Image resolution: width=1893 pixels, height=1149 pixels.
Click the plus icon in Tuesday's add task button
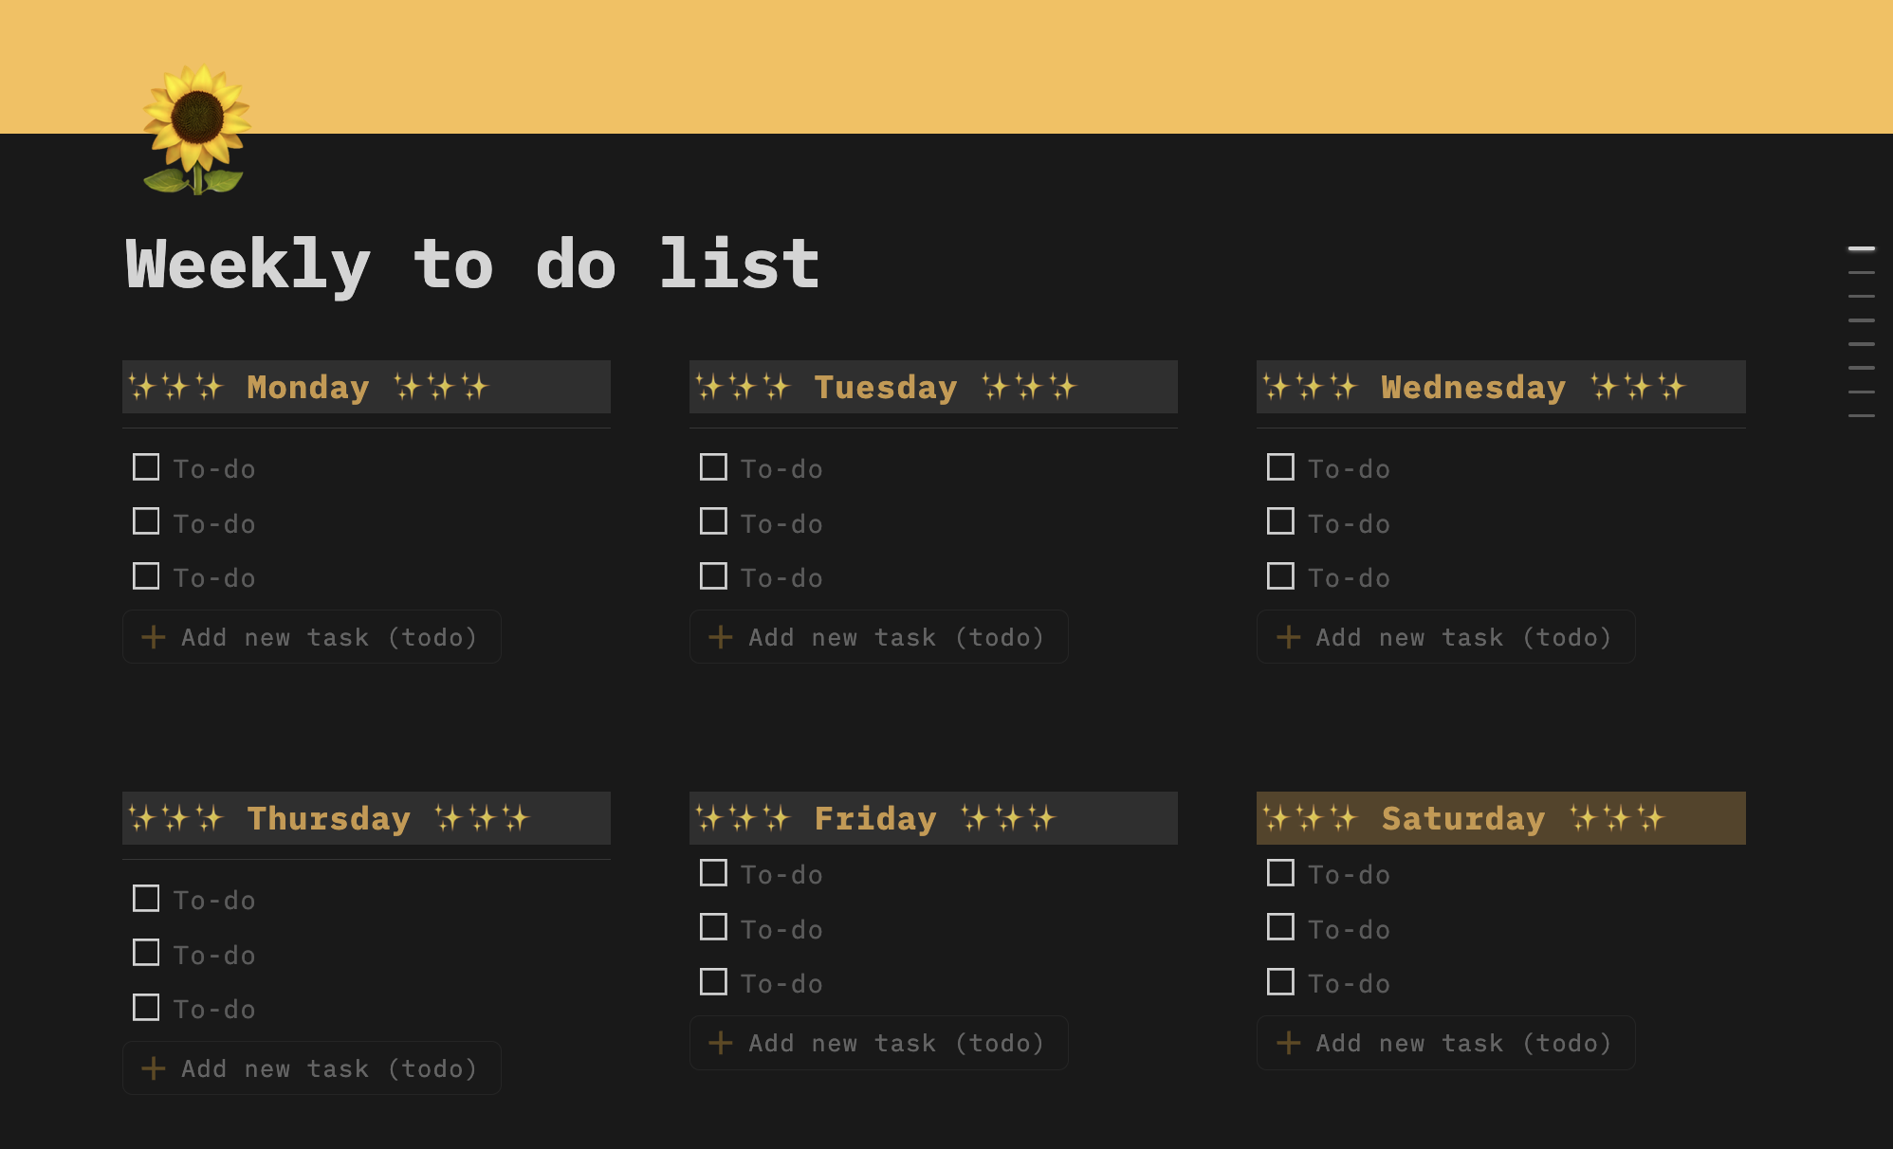(721, 637)
